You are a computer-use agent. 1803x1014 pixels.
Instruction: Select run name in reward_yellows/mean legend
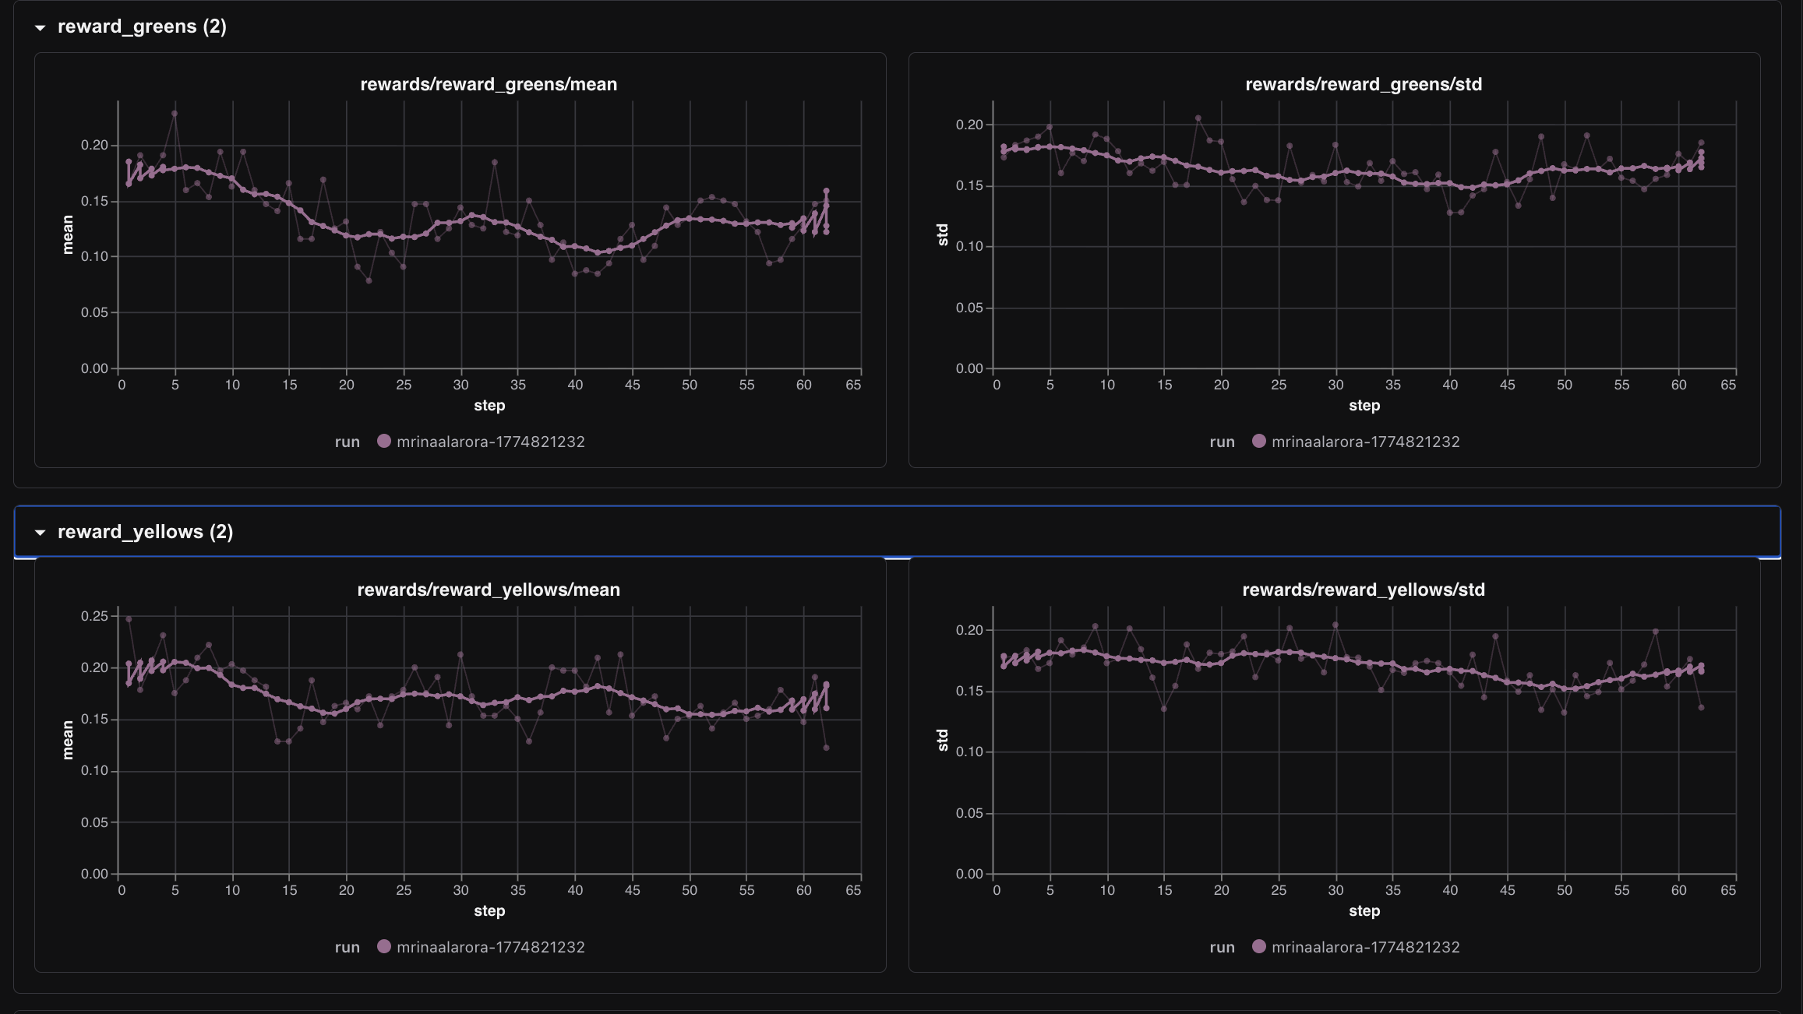pyautogui.click(x=490, y=947)
